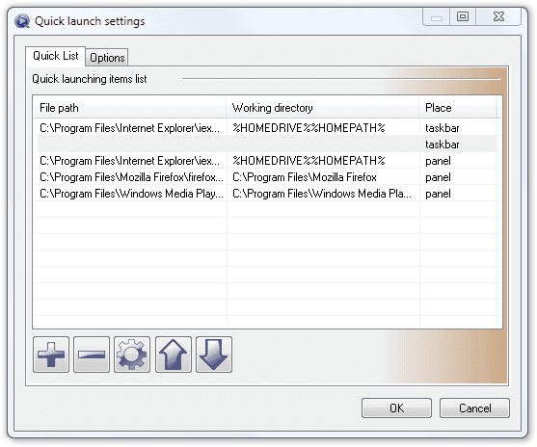Select the Mozilla Firefox file path row

coord(131,177)
